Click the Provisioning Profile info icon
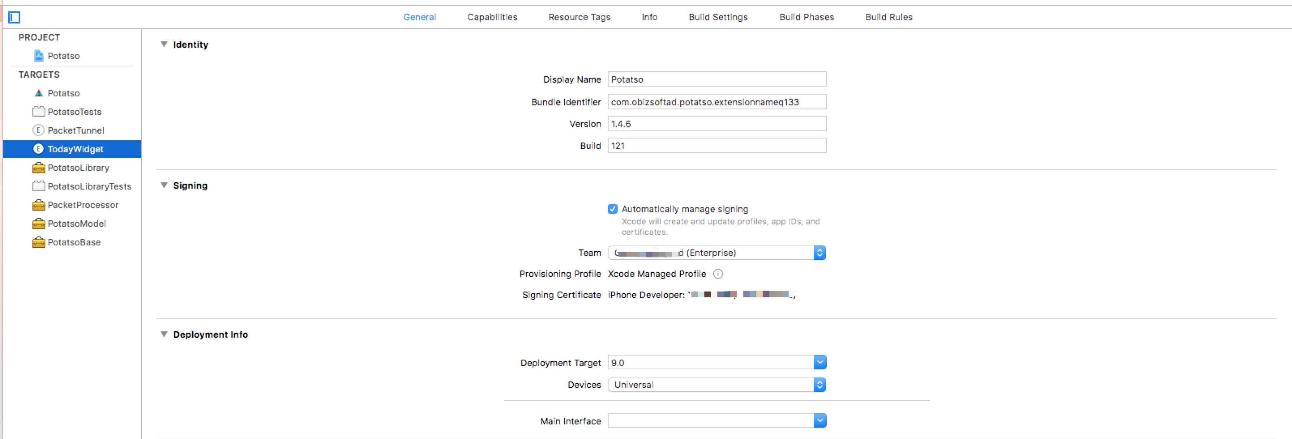1292x439 pixels. (x=718, y=274)
